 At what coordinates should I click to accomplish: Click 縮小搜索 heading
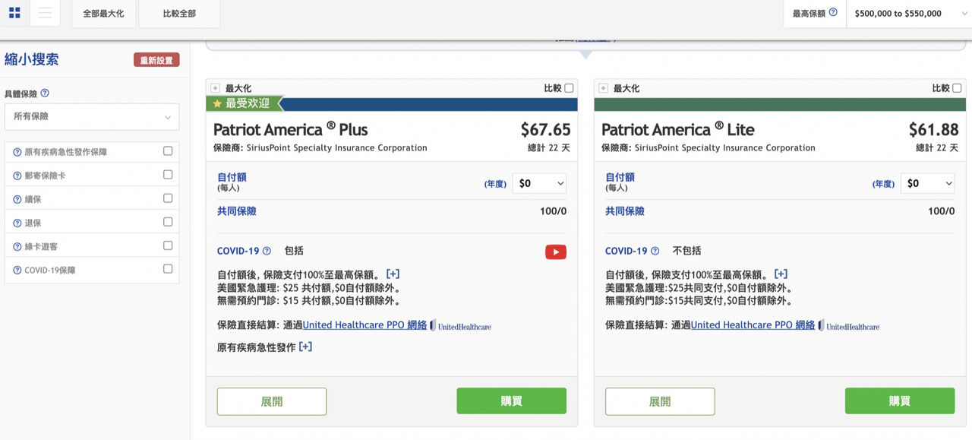click(32, 59)
